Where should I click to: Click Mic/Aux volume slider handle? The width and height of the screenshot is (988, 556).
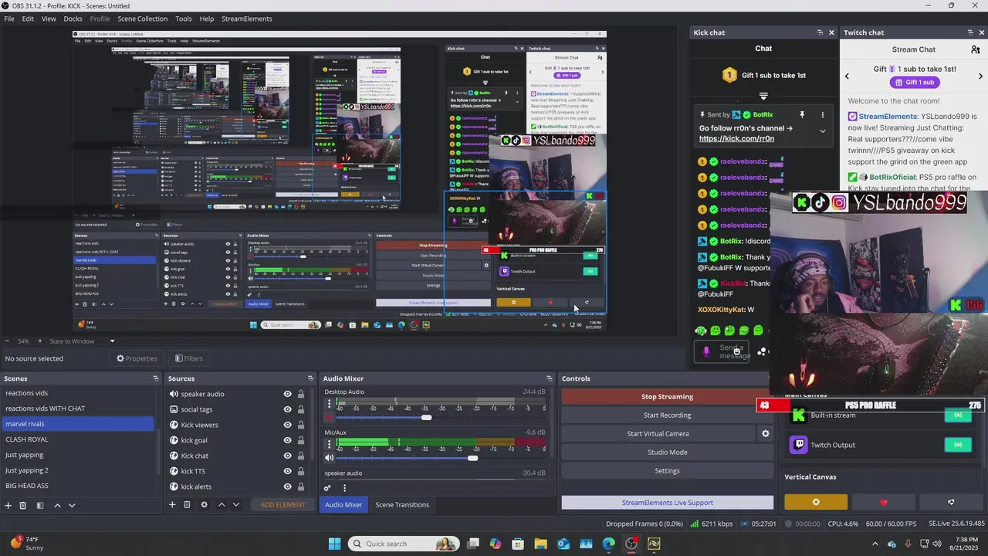coord(472,458)
